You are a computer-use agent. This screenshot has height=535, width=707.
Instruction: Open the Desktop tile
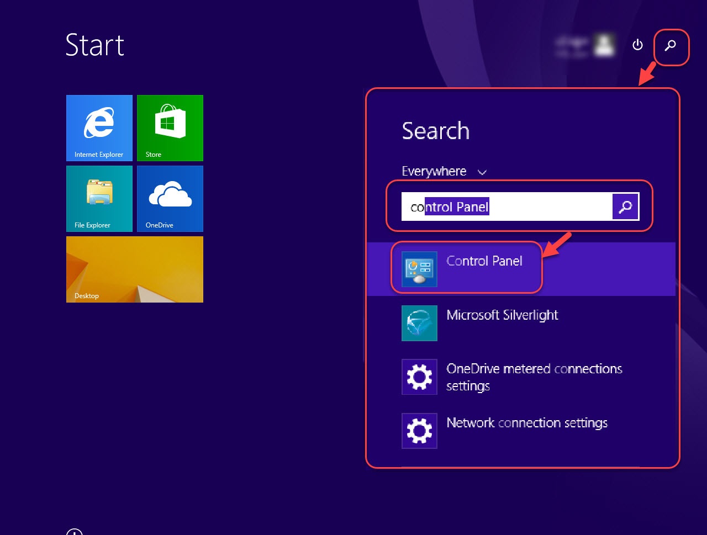coord(135,269)
